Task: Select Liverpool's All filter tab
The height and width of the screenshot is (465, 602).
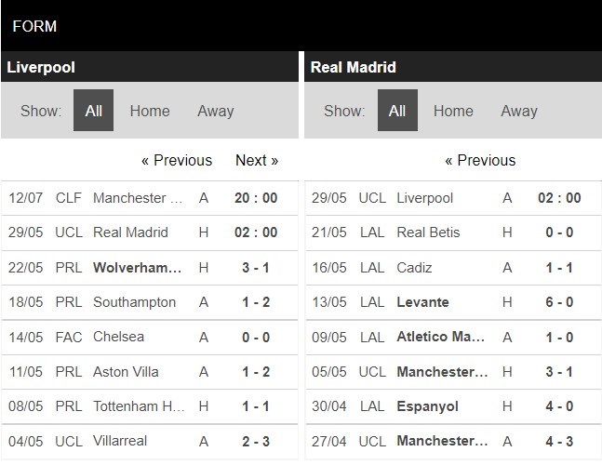Action: coord(94,111)
